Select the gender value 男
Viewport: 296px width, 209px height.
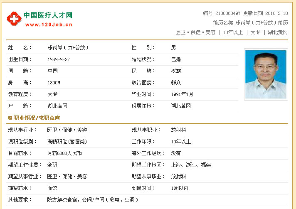[173, 48]
